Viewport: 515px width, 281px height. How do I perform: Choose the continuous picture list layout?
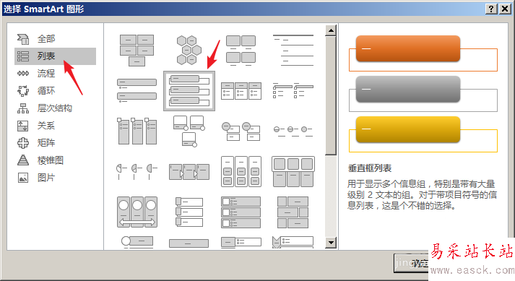coord(137,212)
